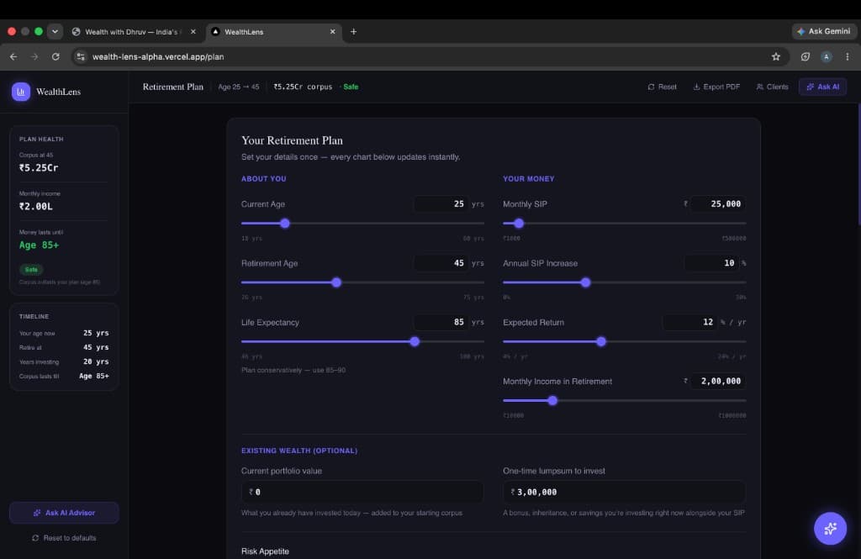Edit the Life Expectancy value field
861x559 pixels.
(441, 322)
